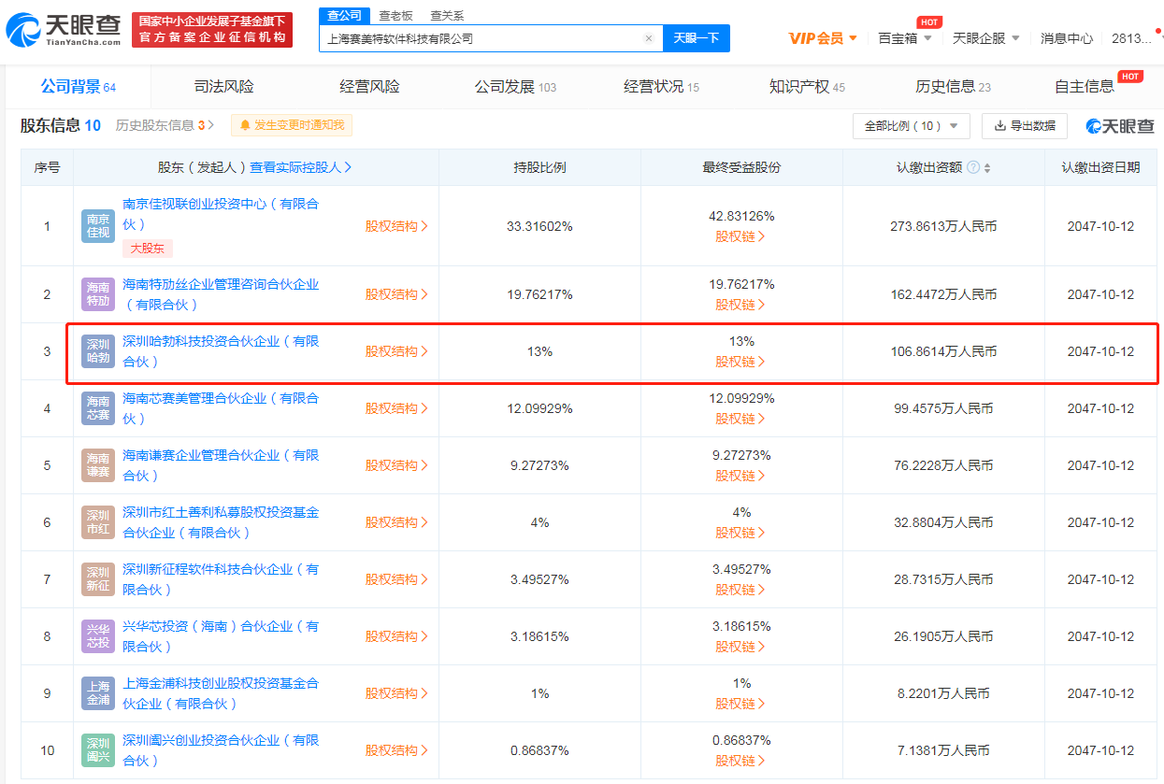Open 海南特劢丝企业管理咨询合伙企业 link
The width and height of the screenshot is (1164, 784).
pos(221,294)
